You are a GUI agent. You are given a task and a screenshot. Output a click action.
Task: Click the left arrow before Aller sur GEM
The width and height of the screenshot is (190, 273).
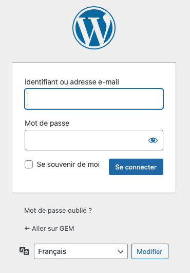[27, 228]
